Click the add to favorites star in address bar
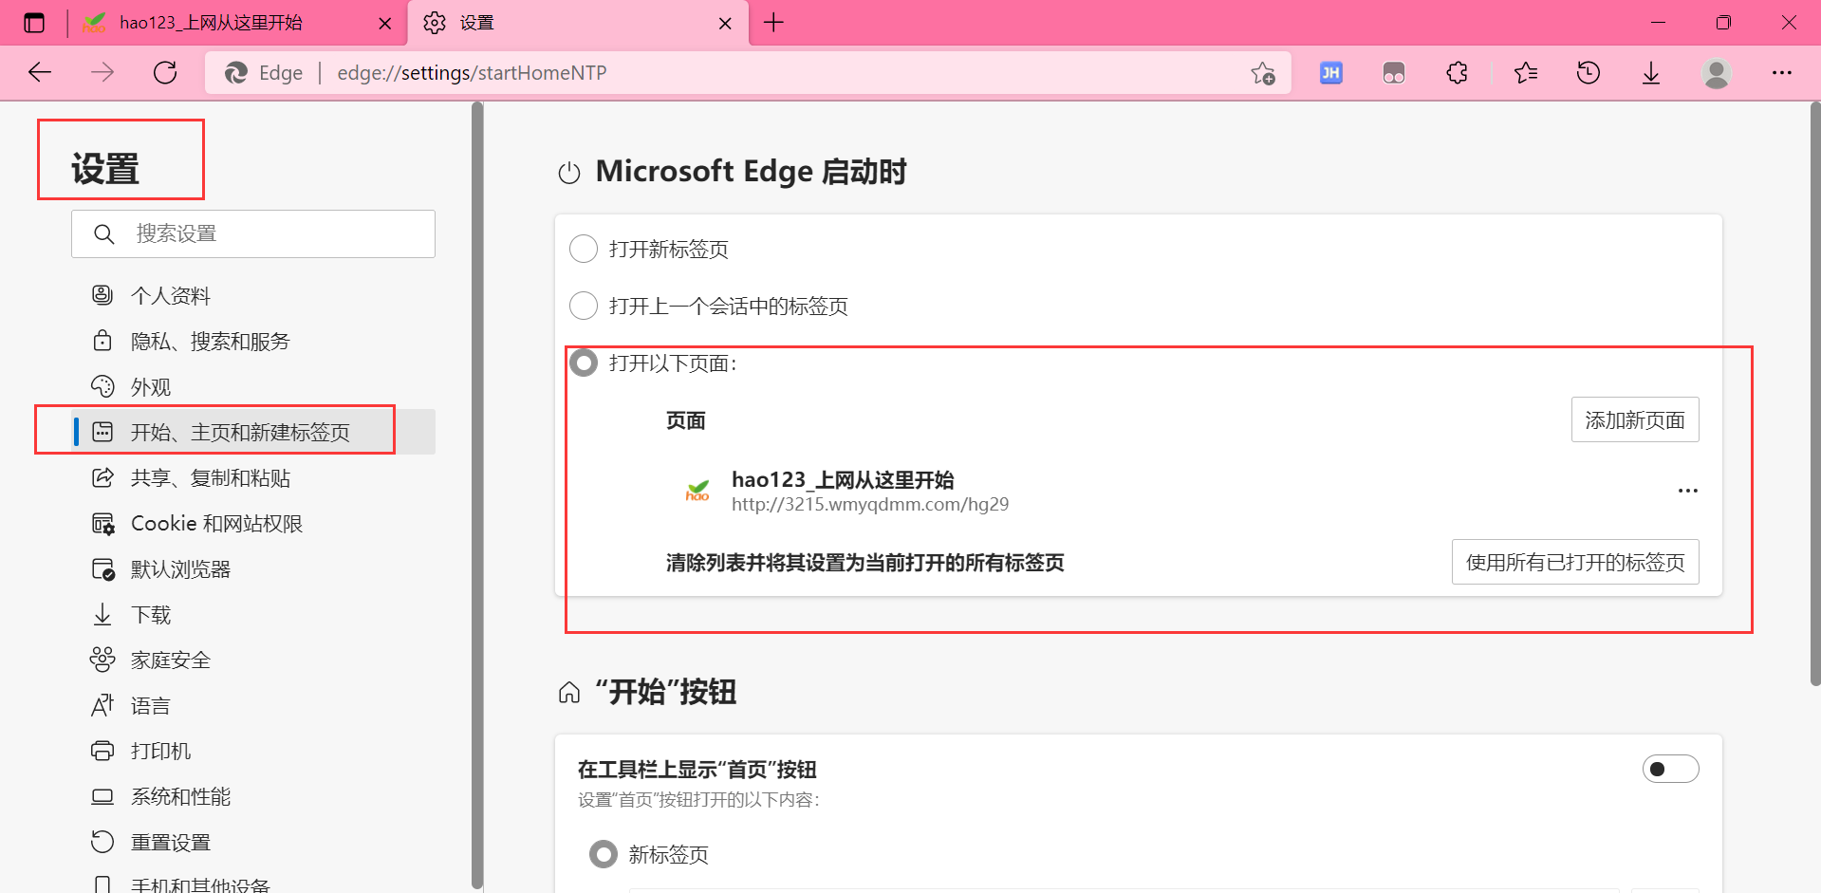 1262,72
